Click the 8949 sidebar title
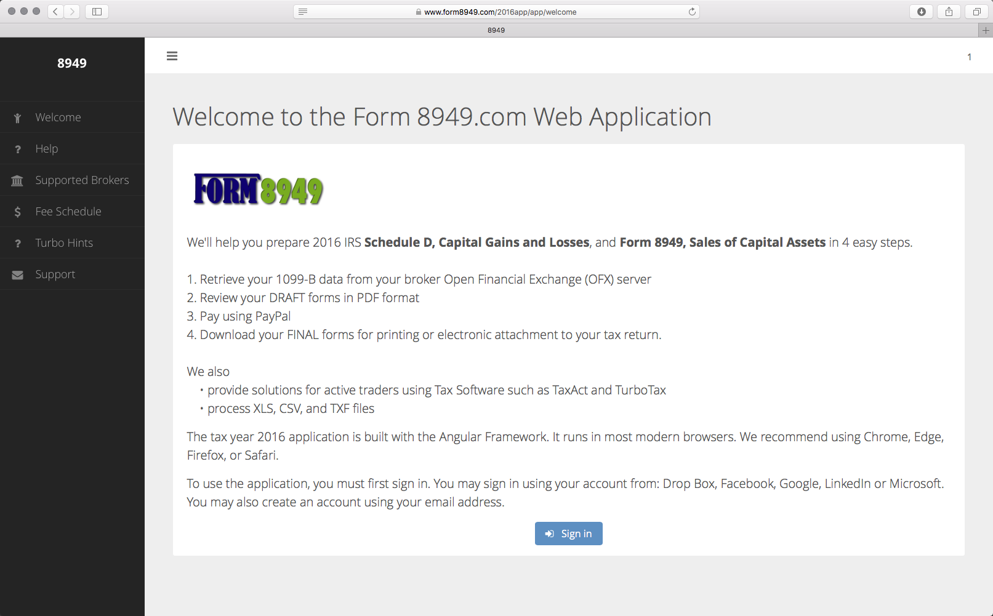993x616 pixels. [x=72, y=63]
